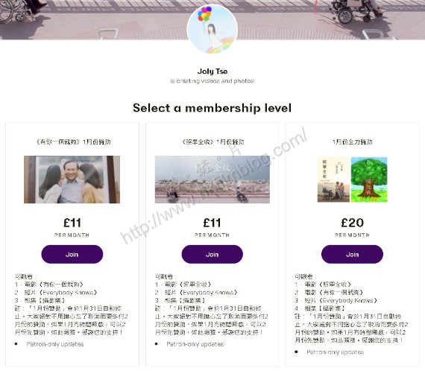Join the first £11 membership tier

click(x=72, y=254)
